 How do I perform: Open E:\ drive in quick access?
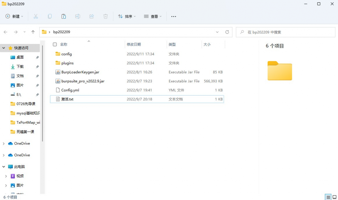(19, 95)
